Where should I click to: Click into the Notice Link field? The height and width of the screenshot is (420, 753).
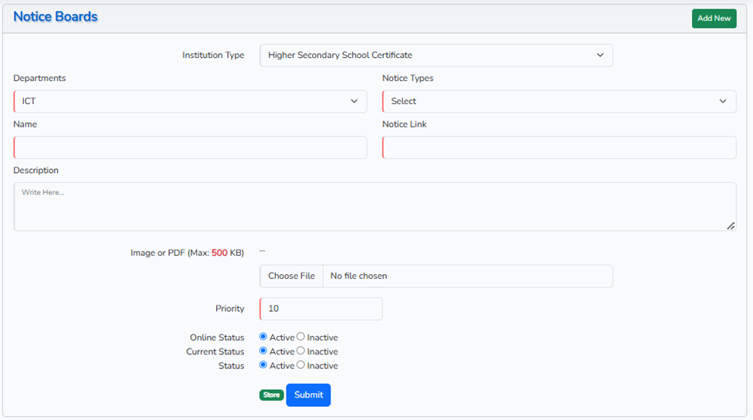coord(559,147)
